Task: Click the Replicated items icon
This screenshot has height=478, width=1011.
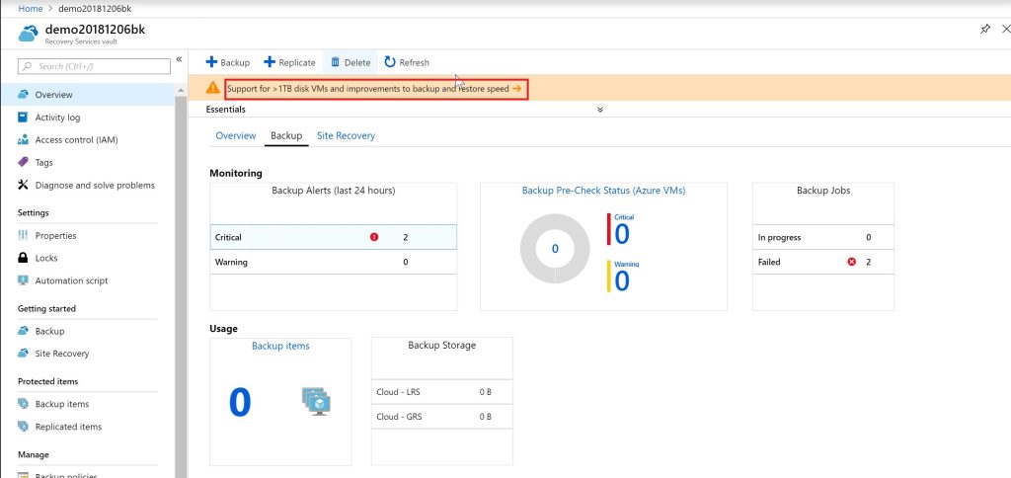Action: coord(24,427)
